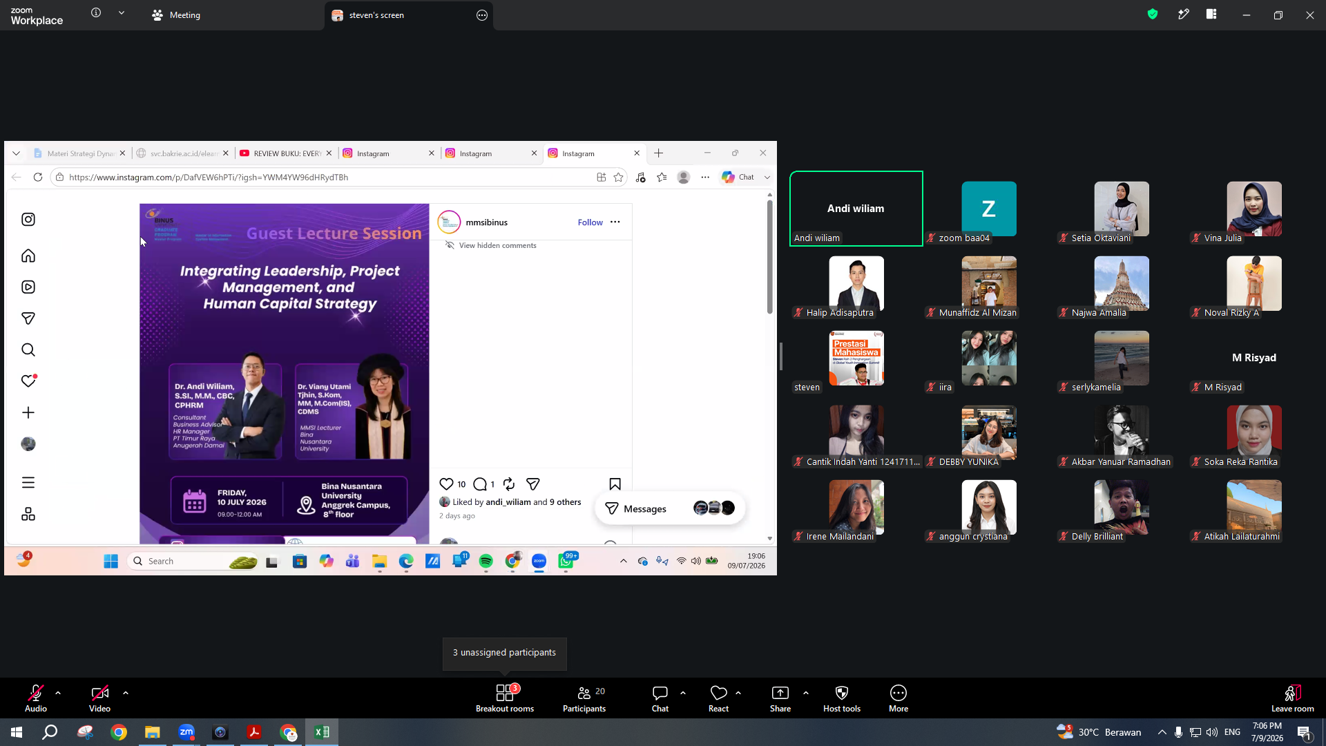Expand the chevron next to meeting info
1326x746 pixels.
pos(122,12)
